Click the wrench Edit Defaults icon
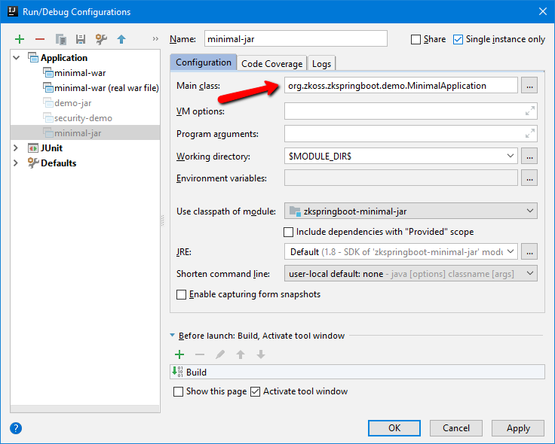The image size is (555, 444). [100, 39]
